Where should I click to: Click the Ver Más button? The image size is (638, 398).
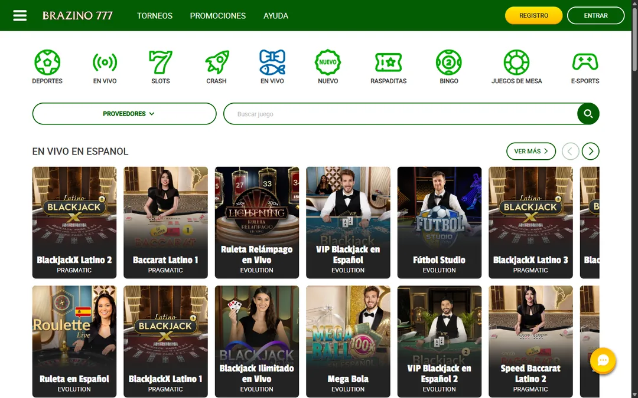(x=531, y=151)
